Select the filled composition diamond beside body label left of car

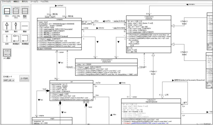pos(48,91)
